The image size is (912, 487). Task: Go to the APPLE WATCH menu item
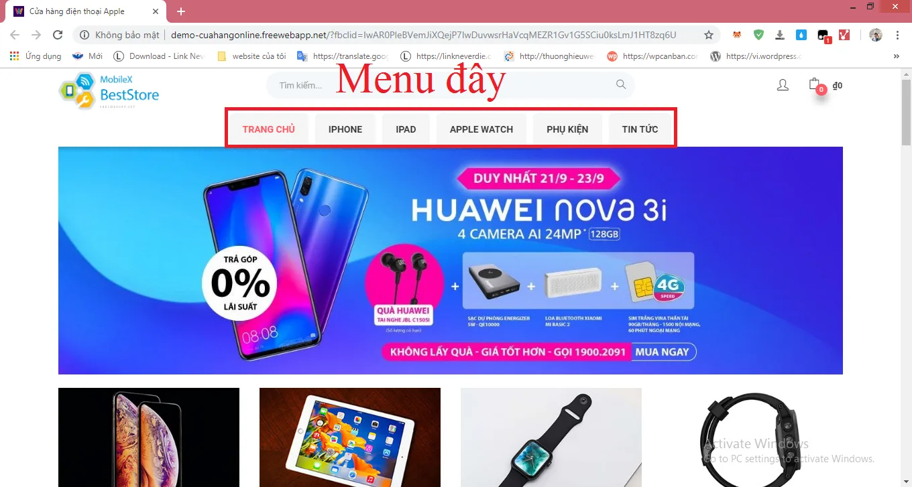click(x=481, y=129)
